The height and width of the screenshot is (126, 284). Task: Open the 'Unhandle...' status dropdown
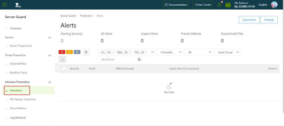tap(170, 52)
